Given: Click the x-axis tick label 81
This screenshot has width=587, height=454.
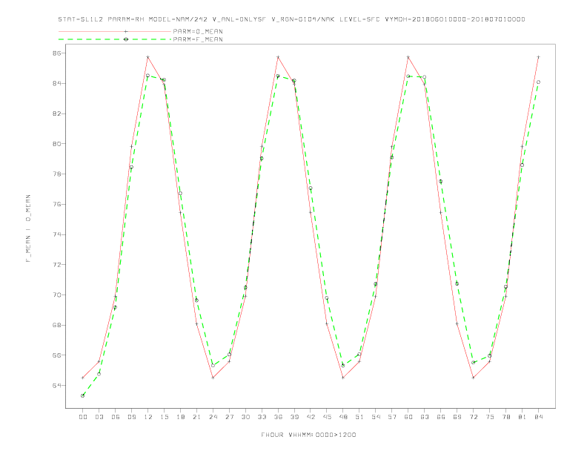Looking at the screenshot, I should point(523,417).
